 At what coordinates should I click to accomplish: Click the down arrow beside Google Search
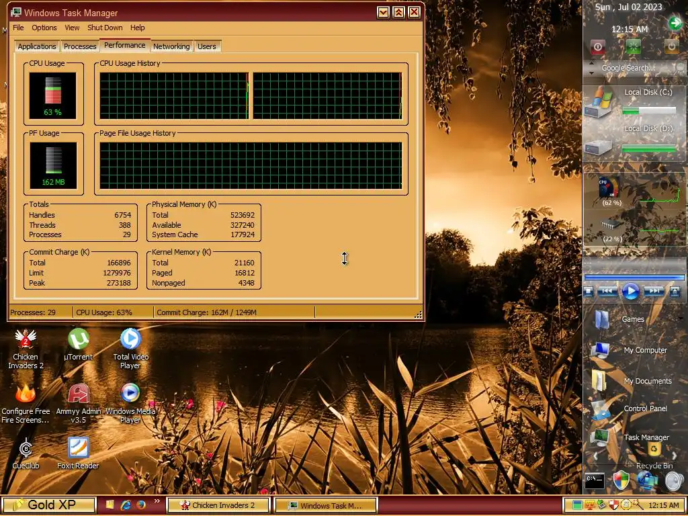(591, 73)
